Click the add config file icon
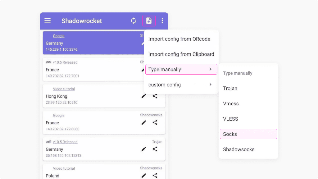318x179 pixels. (x=149, y=21)
